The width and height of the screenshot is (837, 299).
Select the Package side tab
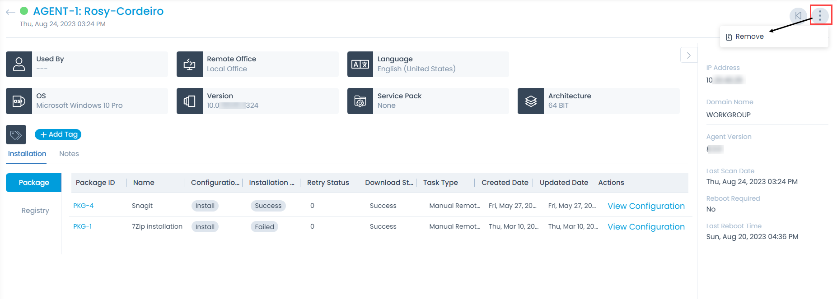(34, 183)
